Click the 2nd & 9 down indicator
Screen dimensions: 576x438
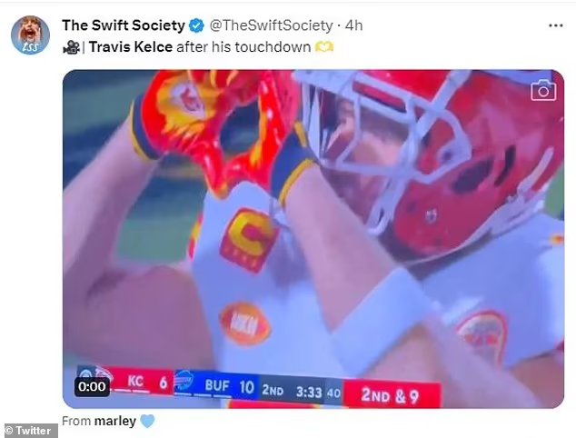(x=392, y=395)
